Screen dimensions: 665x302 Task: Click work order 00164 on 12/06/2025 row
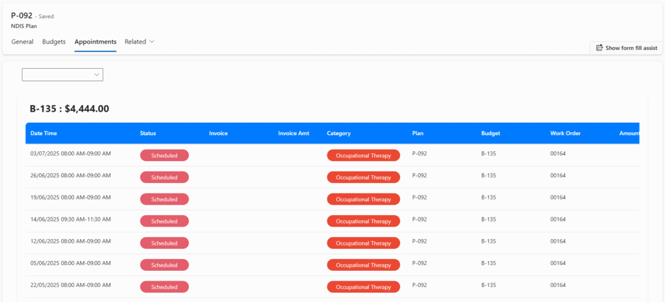click(558, 242)
